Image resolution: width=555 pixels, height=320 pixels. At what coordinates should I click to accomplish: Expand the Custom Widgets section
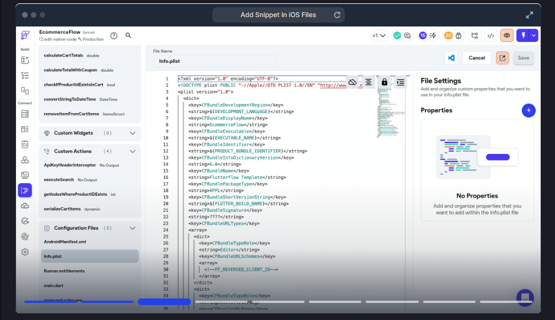pos(132,133)
